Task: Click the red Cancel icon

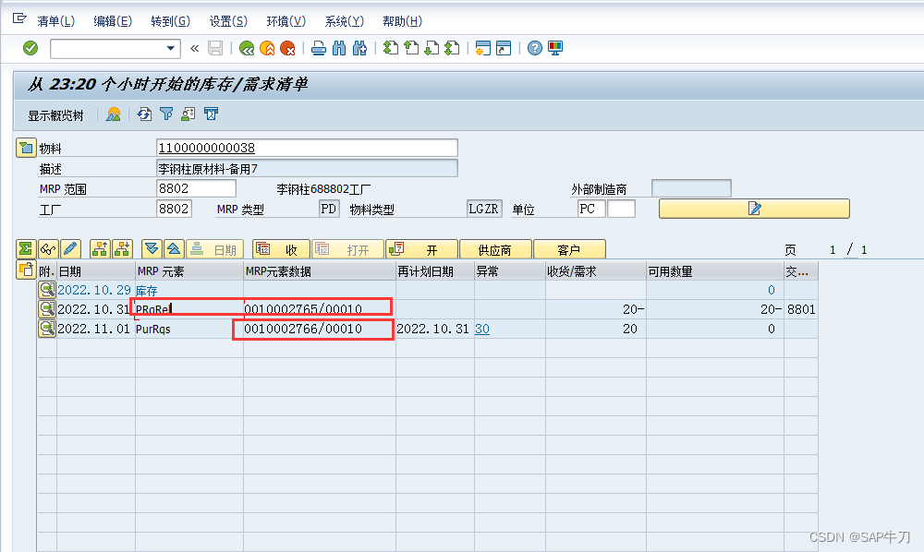Action: [287, 48]
